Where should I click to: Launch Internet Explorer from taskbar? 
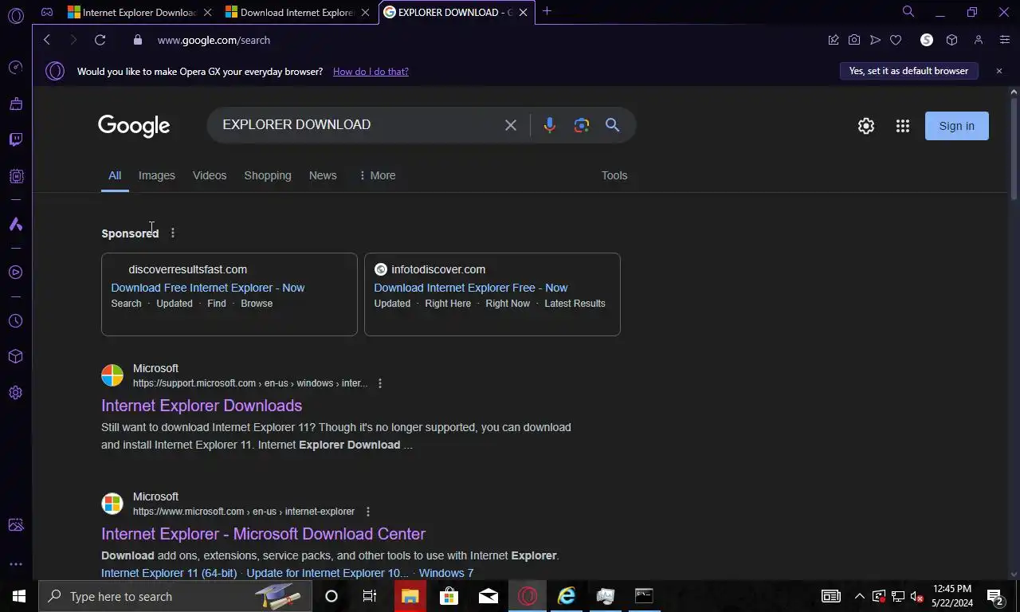(x=567, y=596)
